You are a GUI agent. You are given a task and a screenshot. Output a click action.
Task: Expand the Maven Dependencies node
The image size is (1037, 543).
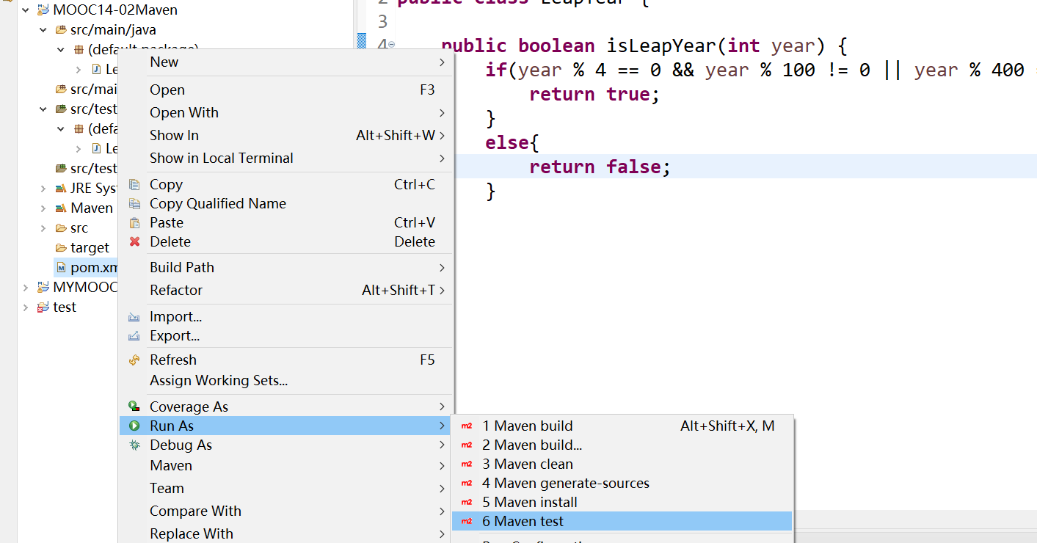click(x=43, y=208)
